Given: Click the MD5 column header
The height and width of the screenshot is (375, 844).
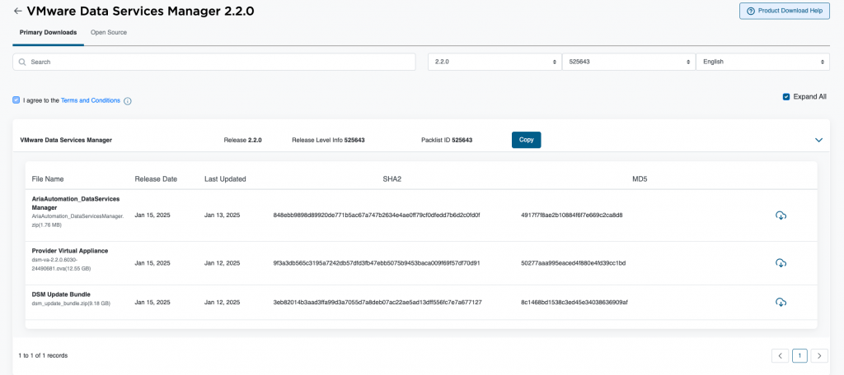Looking at the screenshot, I should click(639, 179).
